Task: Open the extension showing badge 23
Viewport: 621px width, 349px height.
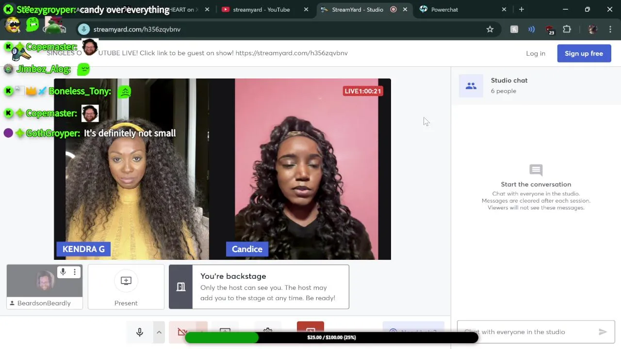Action: tap(550, 30)
